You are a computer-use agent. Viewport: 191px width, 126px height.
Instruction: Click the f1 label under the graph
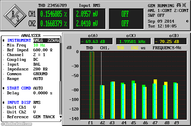point(90,123)
